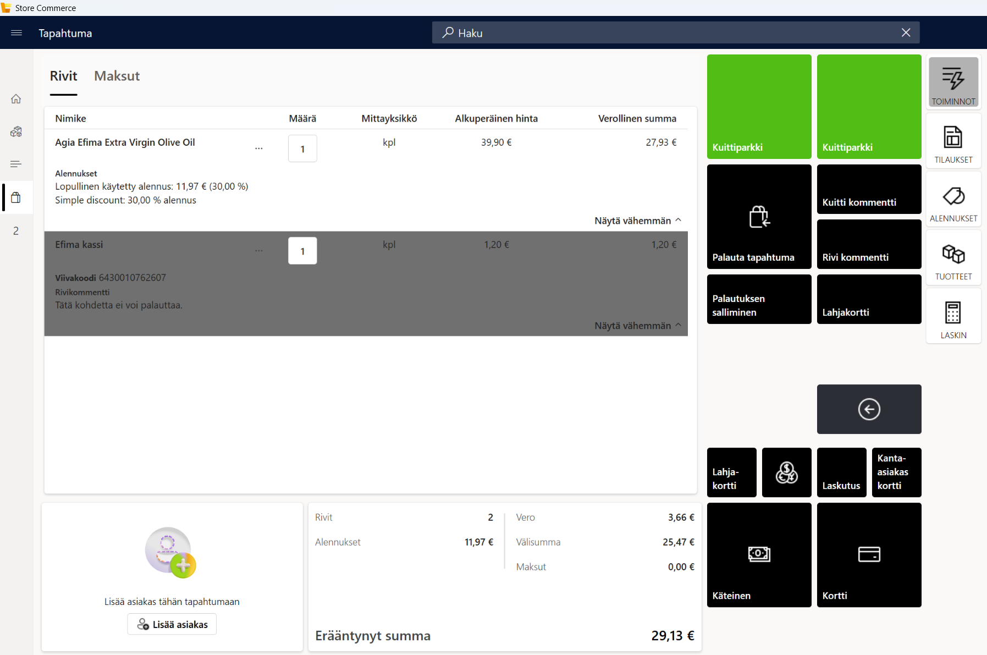Open the ALENNUKSET discounts panel

[953, 200]
